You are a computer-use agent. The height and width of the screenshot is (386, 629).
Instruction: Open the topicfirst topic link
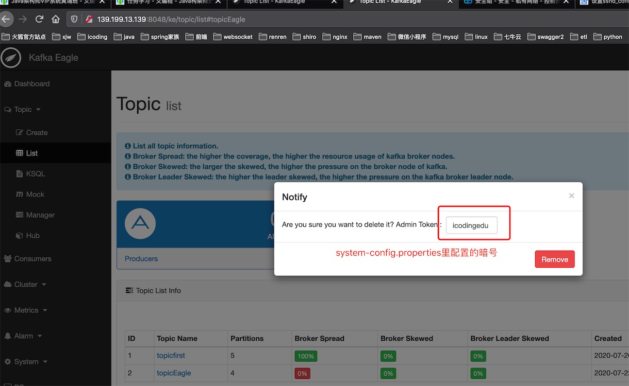click(x=171, y=356)
